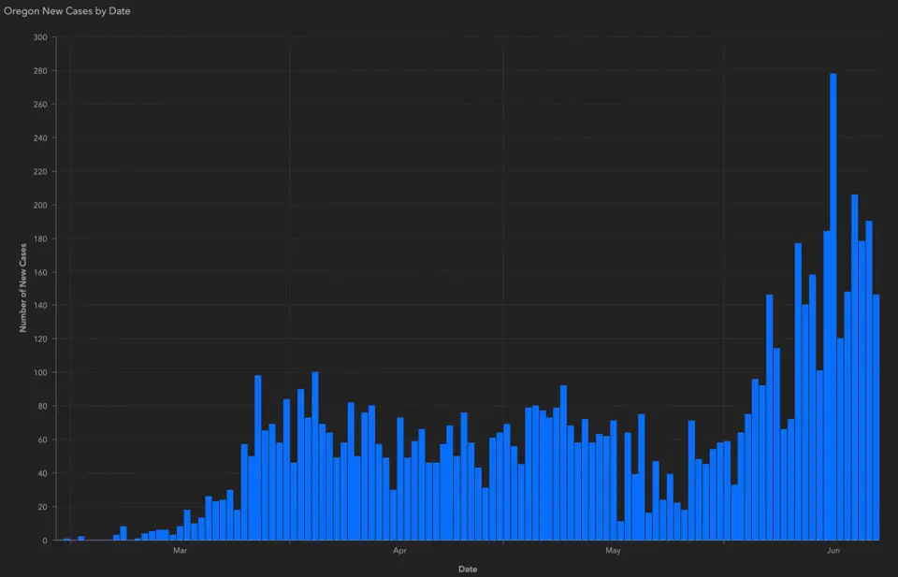This screenshot has height=577, width=898.
Task: Click the 300 tick label on the y-axis
Action: [41, 37]
